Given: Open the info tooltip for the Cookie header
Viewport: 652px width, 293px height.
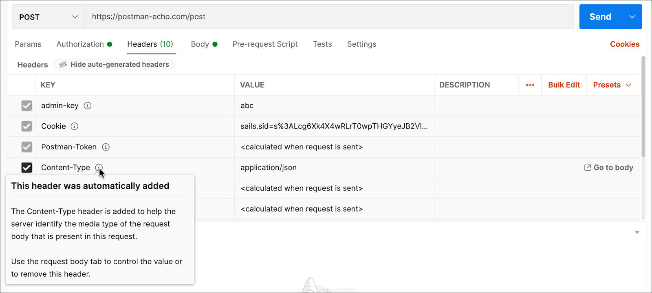Looking at the screenshot, I should click(74, 126).
